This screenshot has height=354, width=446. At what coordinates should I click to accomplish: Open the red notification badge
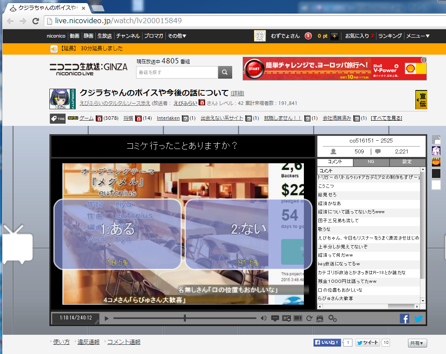[308, 36]
